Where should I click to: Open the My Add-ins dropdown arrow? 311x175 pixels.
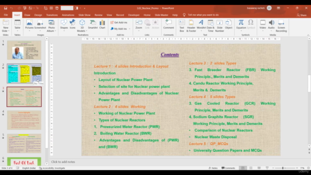pyautogui.click(x=130, y=29)
